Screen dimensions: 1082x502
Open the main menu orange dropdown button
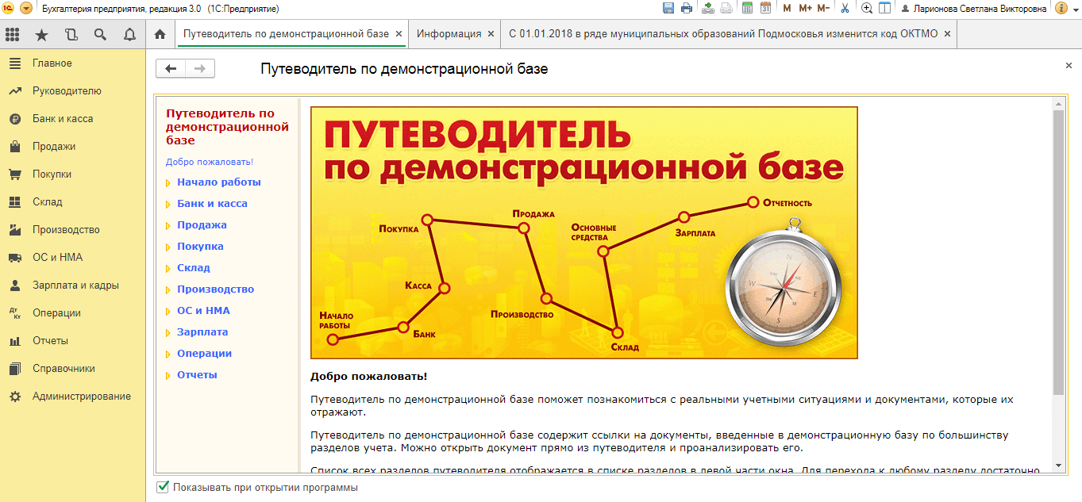[26, 8]
